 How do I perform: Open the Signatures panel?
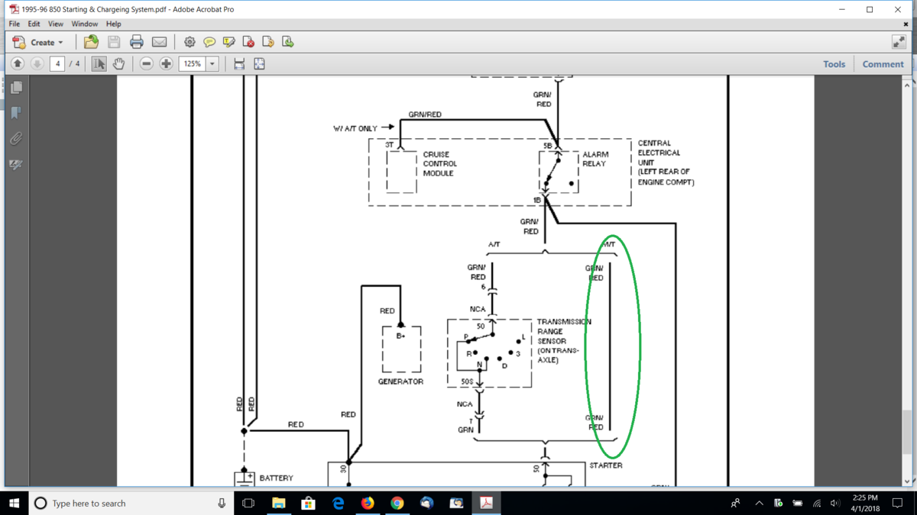click(16, 165)
